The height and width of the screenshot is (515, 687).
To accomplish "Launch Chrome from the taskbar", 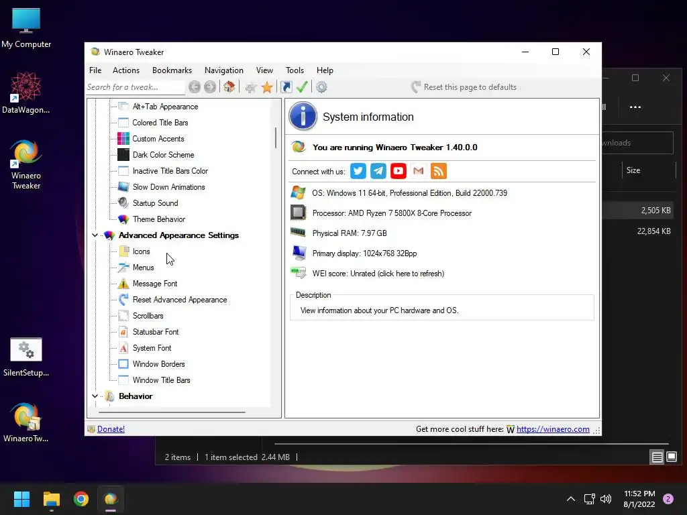I will tap(81, 499).
